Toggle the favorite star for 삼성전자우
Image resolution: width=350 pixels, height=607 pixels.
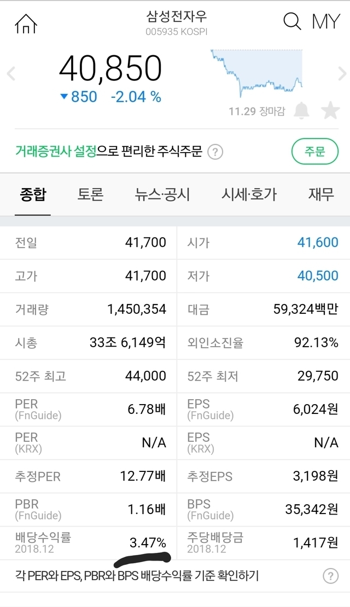click(330, 110)
